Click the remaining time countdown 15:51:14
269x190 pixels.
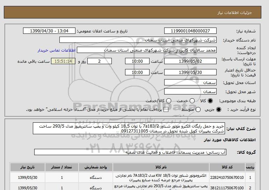[x=63, y=61]
